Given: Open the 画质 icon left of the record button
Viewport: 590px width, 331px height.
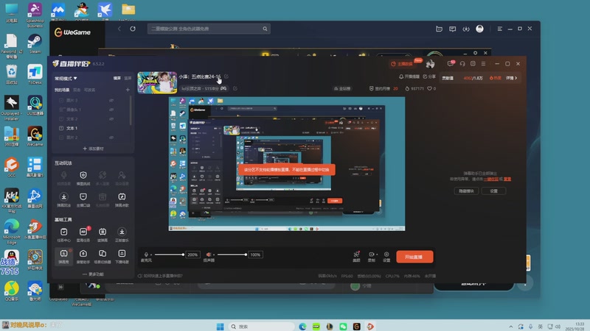Looking at the screenshot, I should [356, 256].
